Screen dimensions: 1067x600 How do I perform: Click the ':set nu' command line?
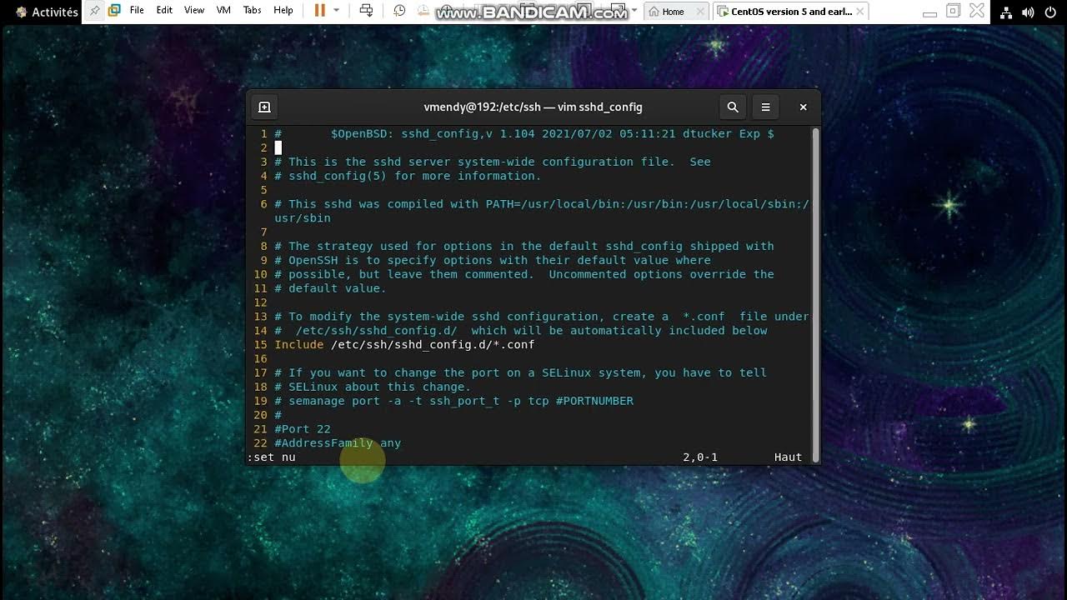click(271, 457)
